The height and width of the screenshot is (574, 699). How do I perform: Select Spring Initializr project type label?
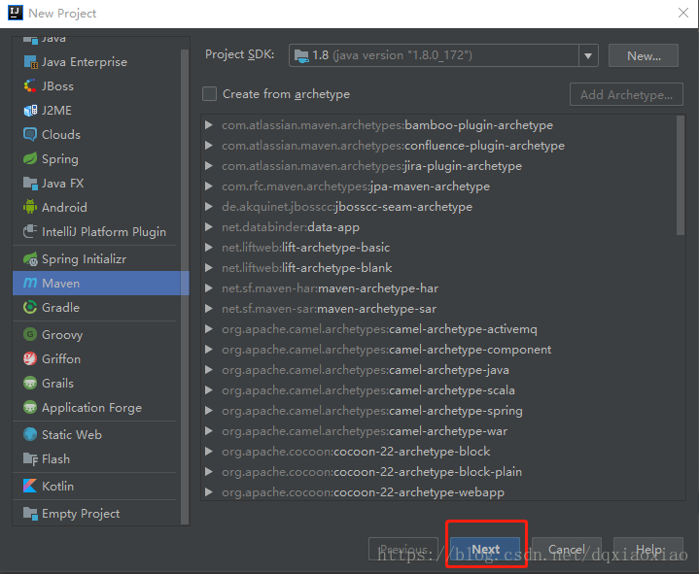tap(84, 258)
